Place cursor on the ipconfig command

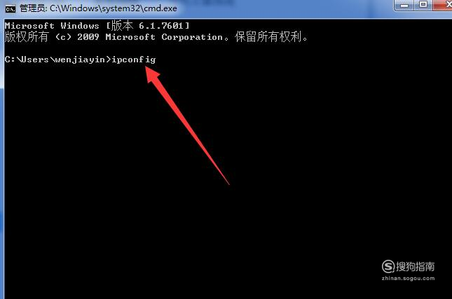point(134,60)
